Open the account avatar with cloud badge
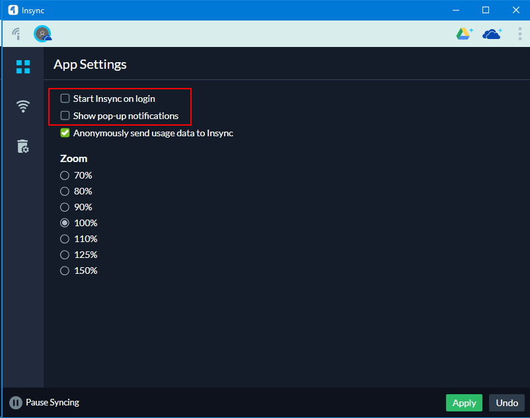The height and width of the screenshot is (418, 530). point(42,34)
